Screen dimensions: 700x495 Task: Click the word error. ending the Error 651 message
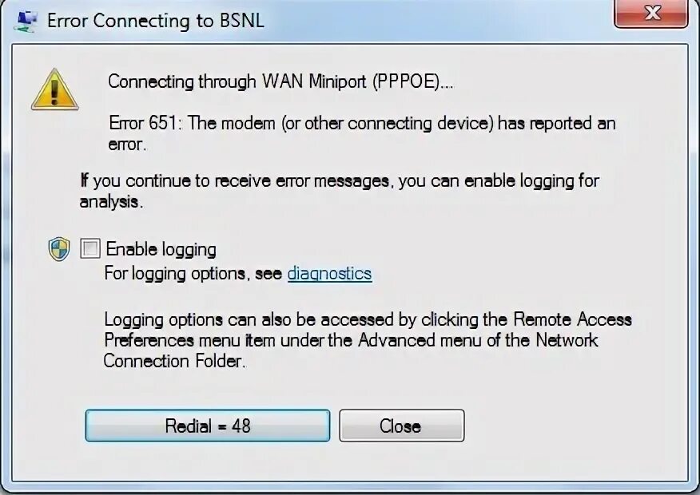point(127,145)
